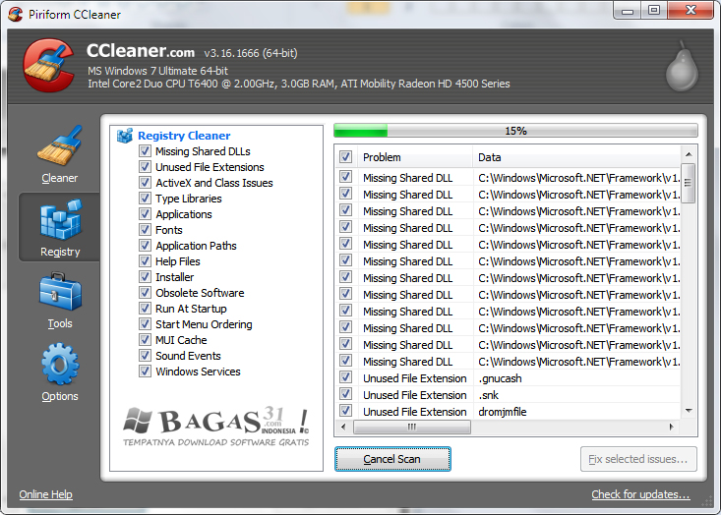The height and width of the screenshot is (515, 721).
Task: Toggle Run At Startup checkbox
Action: click(x=145, y=309)
